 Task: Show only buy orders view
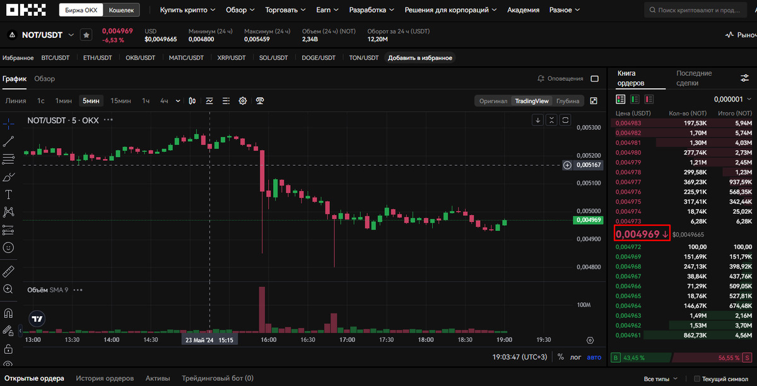(635, 99)
